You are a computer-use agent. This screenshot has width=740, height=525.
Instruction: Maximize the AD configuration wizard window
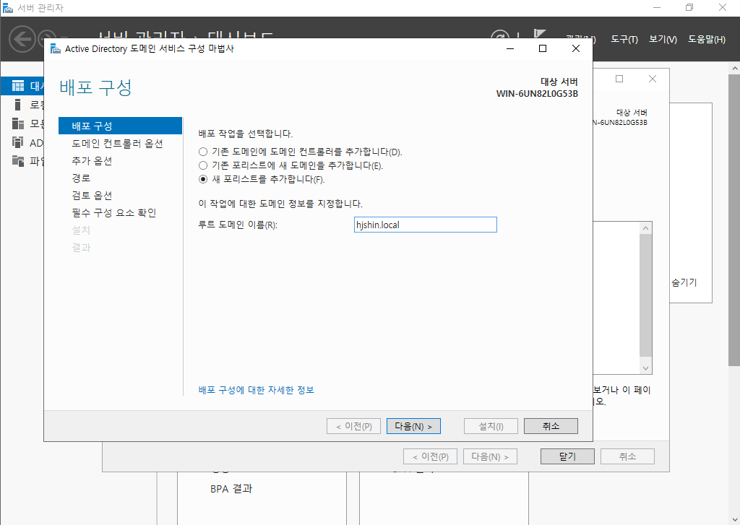(543, 48)
